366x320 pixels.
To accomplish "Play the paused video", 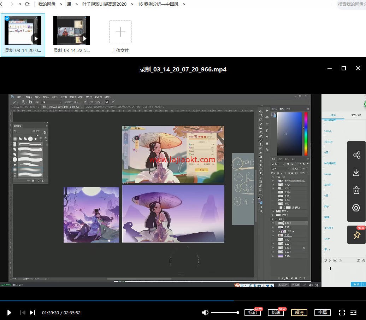I will [x=9, y=313].
